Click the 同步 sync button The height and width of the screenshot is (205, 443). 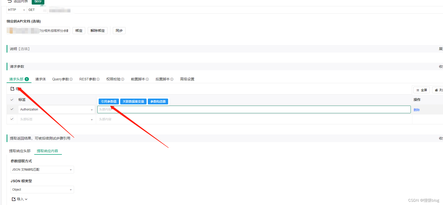pos(119,31)
